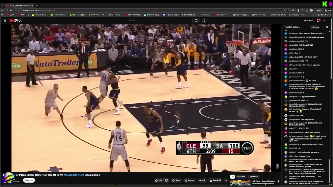Open the browser profile avatar
This screenshot has width=333, height=187.
click(311, 10)
